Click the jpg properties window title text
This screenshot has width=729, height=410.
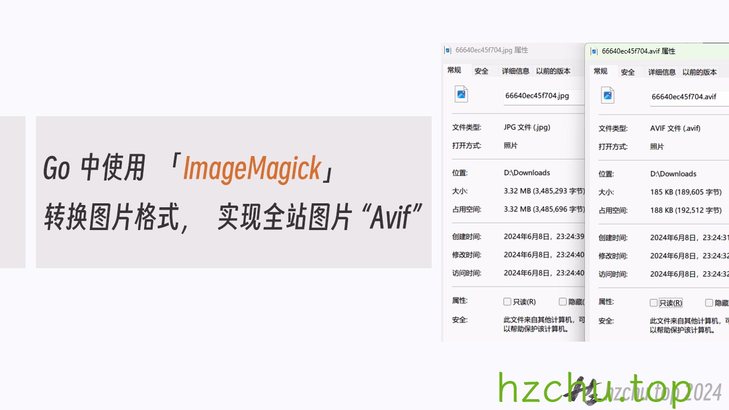492,50
